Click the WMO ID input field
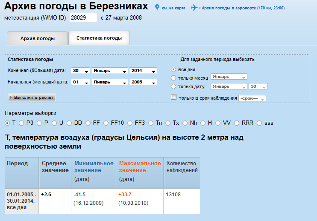 pyautogui.click(x=83, y=18)
